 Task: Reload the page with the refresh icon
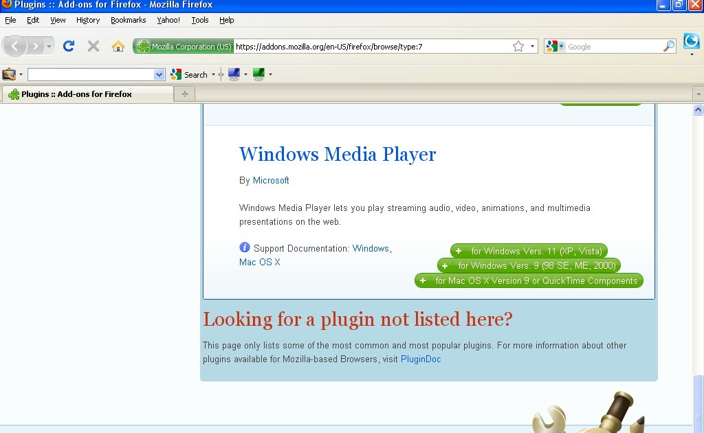pos(68,46)
